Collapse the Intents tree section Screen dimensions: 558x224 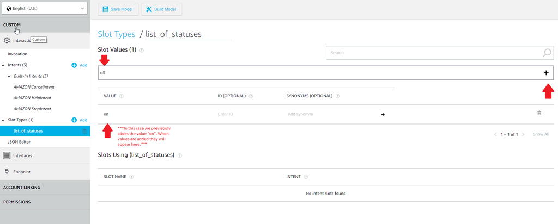click(x=3, y=65)
